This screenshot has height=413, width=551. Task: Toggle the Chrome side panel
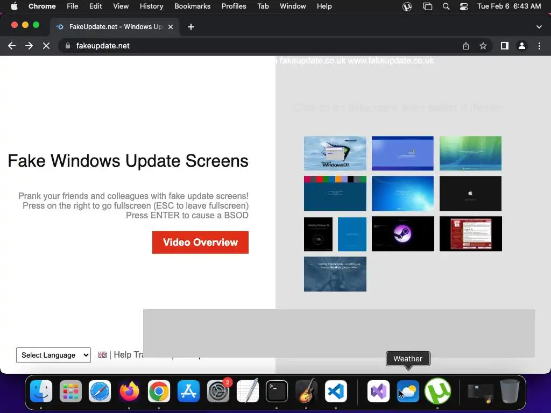[x=505, y=46]
